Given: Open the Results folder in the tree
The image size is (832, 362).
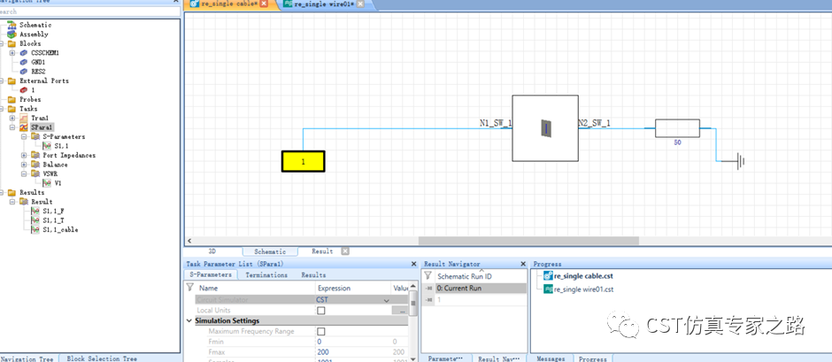Looking at the screenshot, I should pos(32,193).
